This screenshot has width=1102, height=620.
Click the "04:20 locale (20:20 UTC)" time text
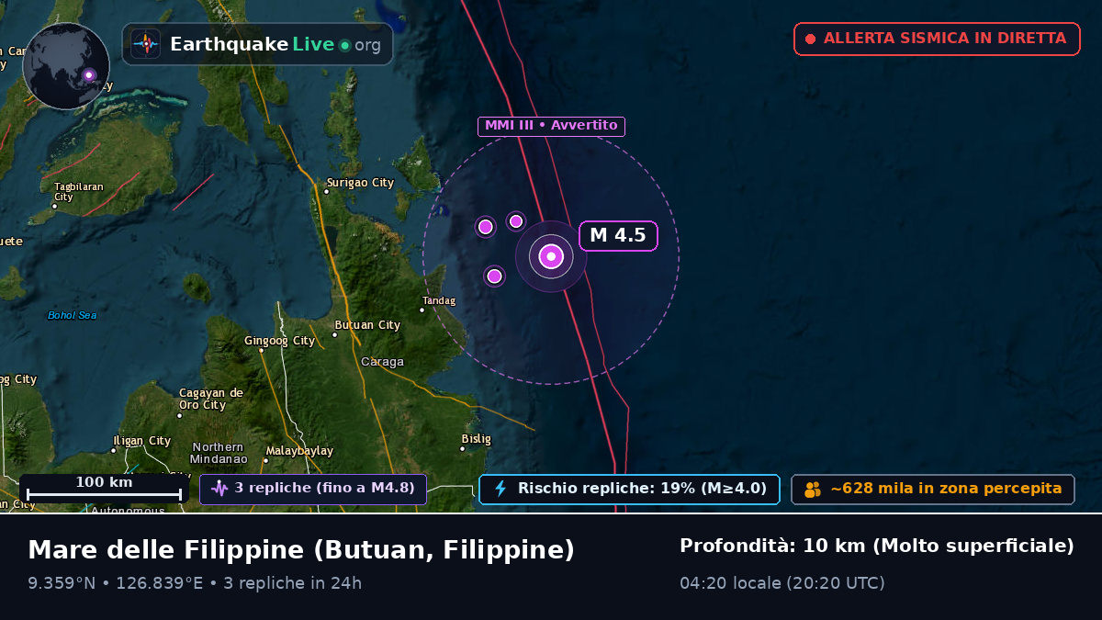[x=782, y=583]
